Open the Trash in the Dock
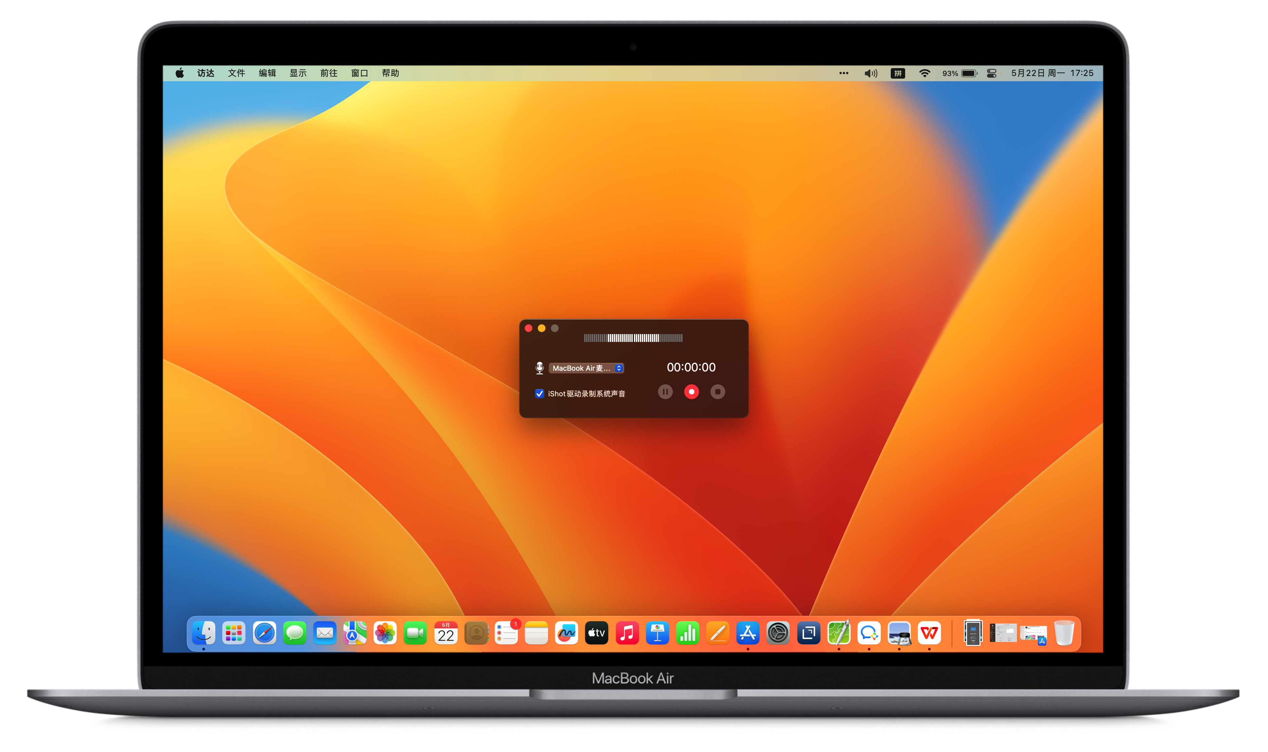 tap(1064, 633)
